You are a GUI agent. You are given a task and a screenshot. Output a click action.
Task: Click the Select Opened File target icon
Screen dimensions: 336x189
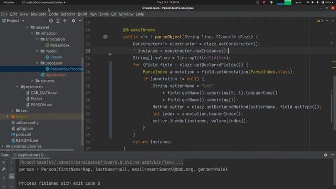tap(51, 21)
